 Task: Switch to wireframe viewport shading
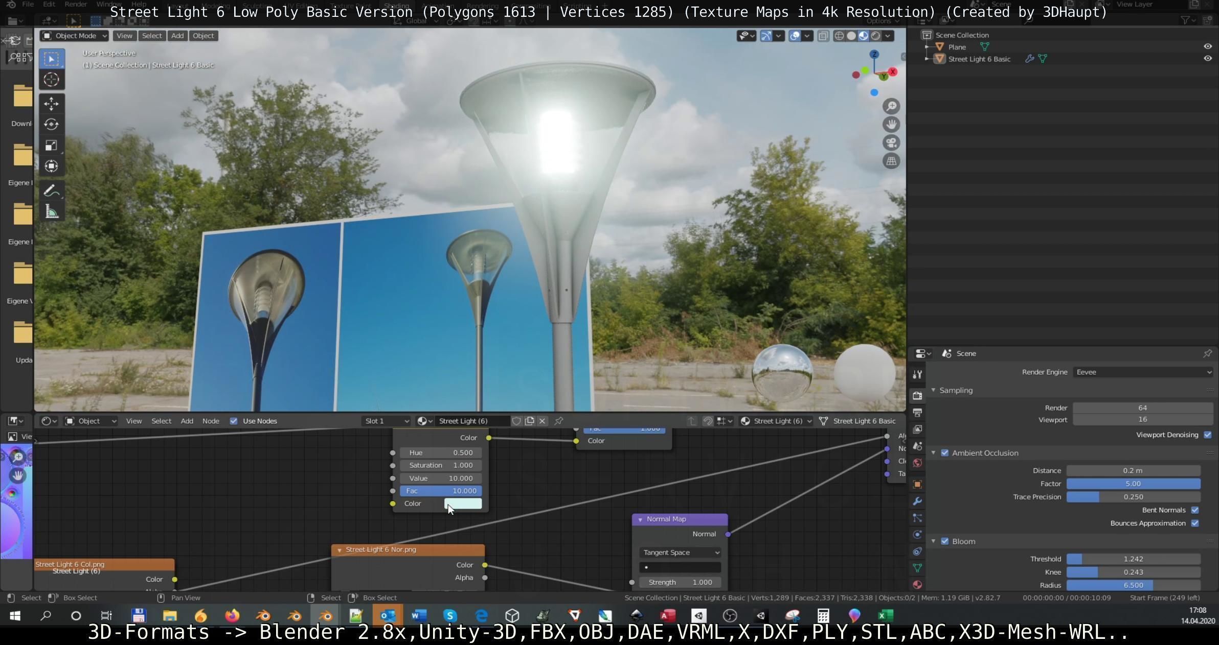point(839,36)
